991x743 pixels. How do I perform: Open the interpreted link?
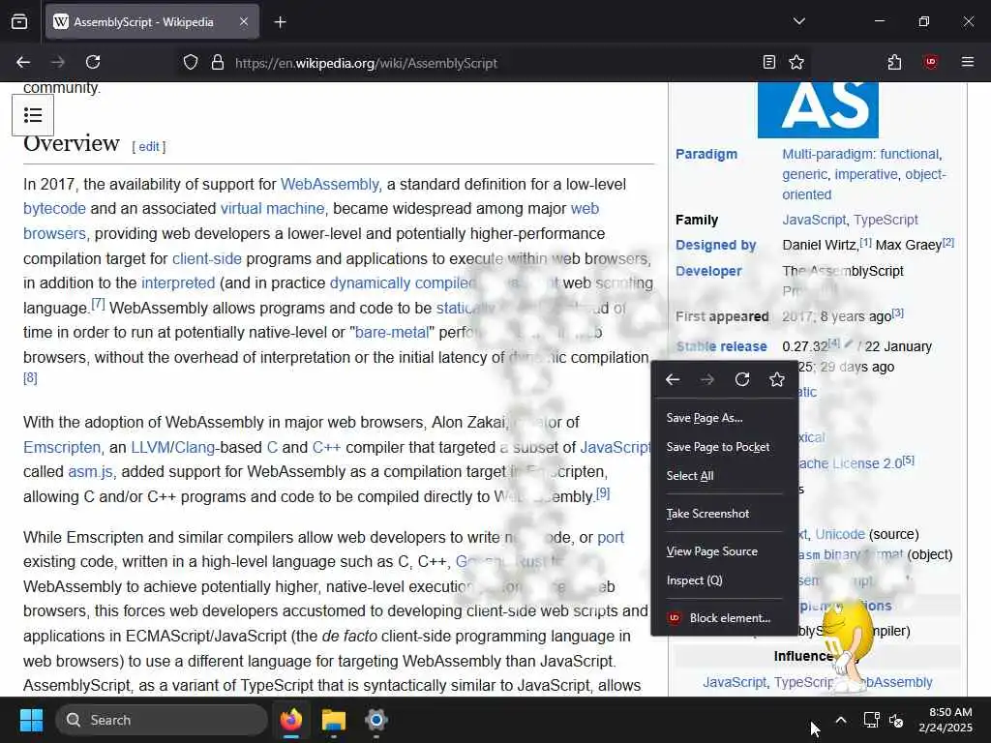[178, 283]
